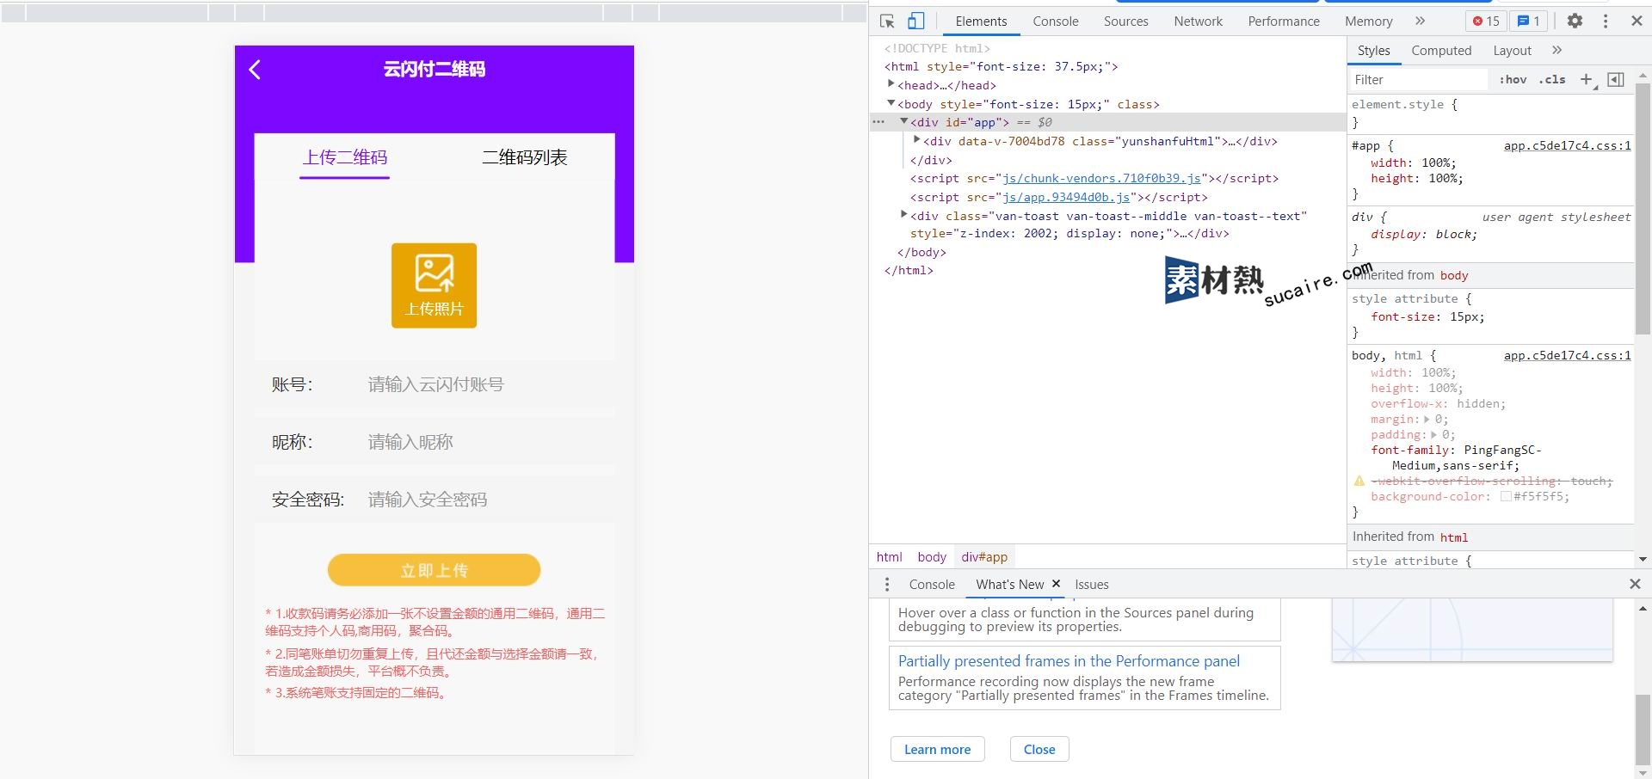
Task: Open js/chunk-vendors.710f0b39.js script link
Action: (1101, 178)
